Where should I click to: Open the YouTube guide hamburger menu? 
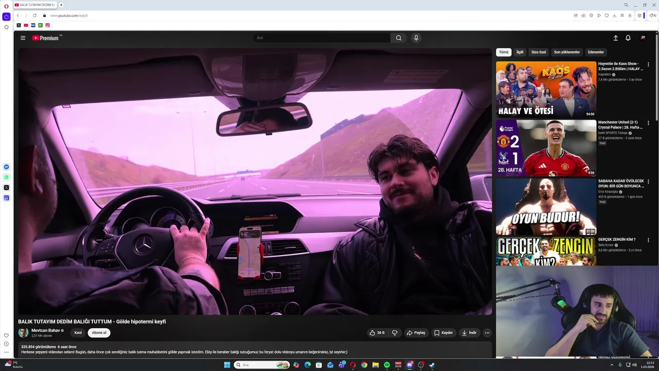[x=23, y=38]
